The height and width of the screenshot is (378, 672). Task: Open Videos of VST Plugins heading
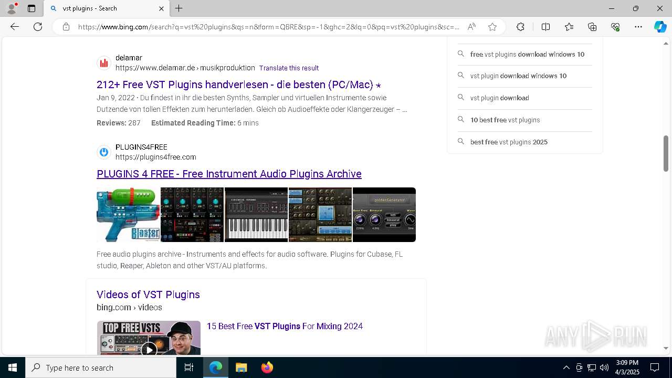(x=148, y=295)
